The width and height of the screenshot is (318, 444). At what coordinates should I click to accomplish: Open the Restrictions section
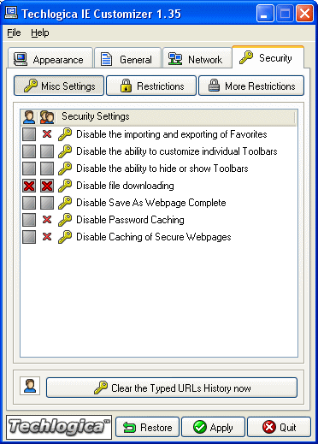(x=151, y=86)
